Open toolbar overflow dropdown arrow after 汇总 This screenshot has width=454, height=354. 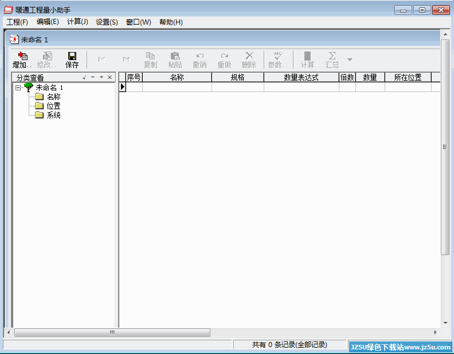coord(350,60)
